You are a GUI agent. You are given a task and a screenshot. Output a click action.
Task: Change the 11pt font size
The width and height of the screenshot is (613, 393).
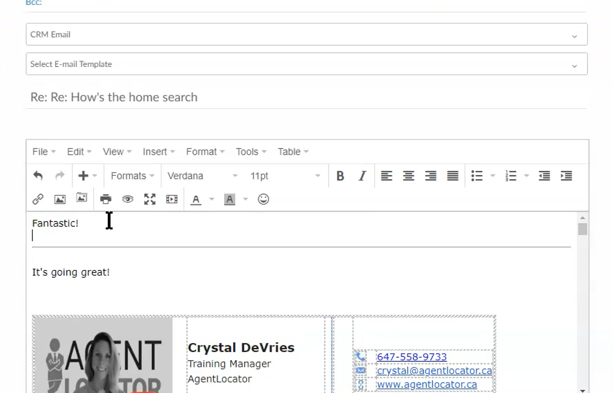point(285,176)
